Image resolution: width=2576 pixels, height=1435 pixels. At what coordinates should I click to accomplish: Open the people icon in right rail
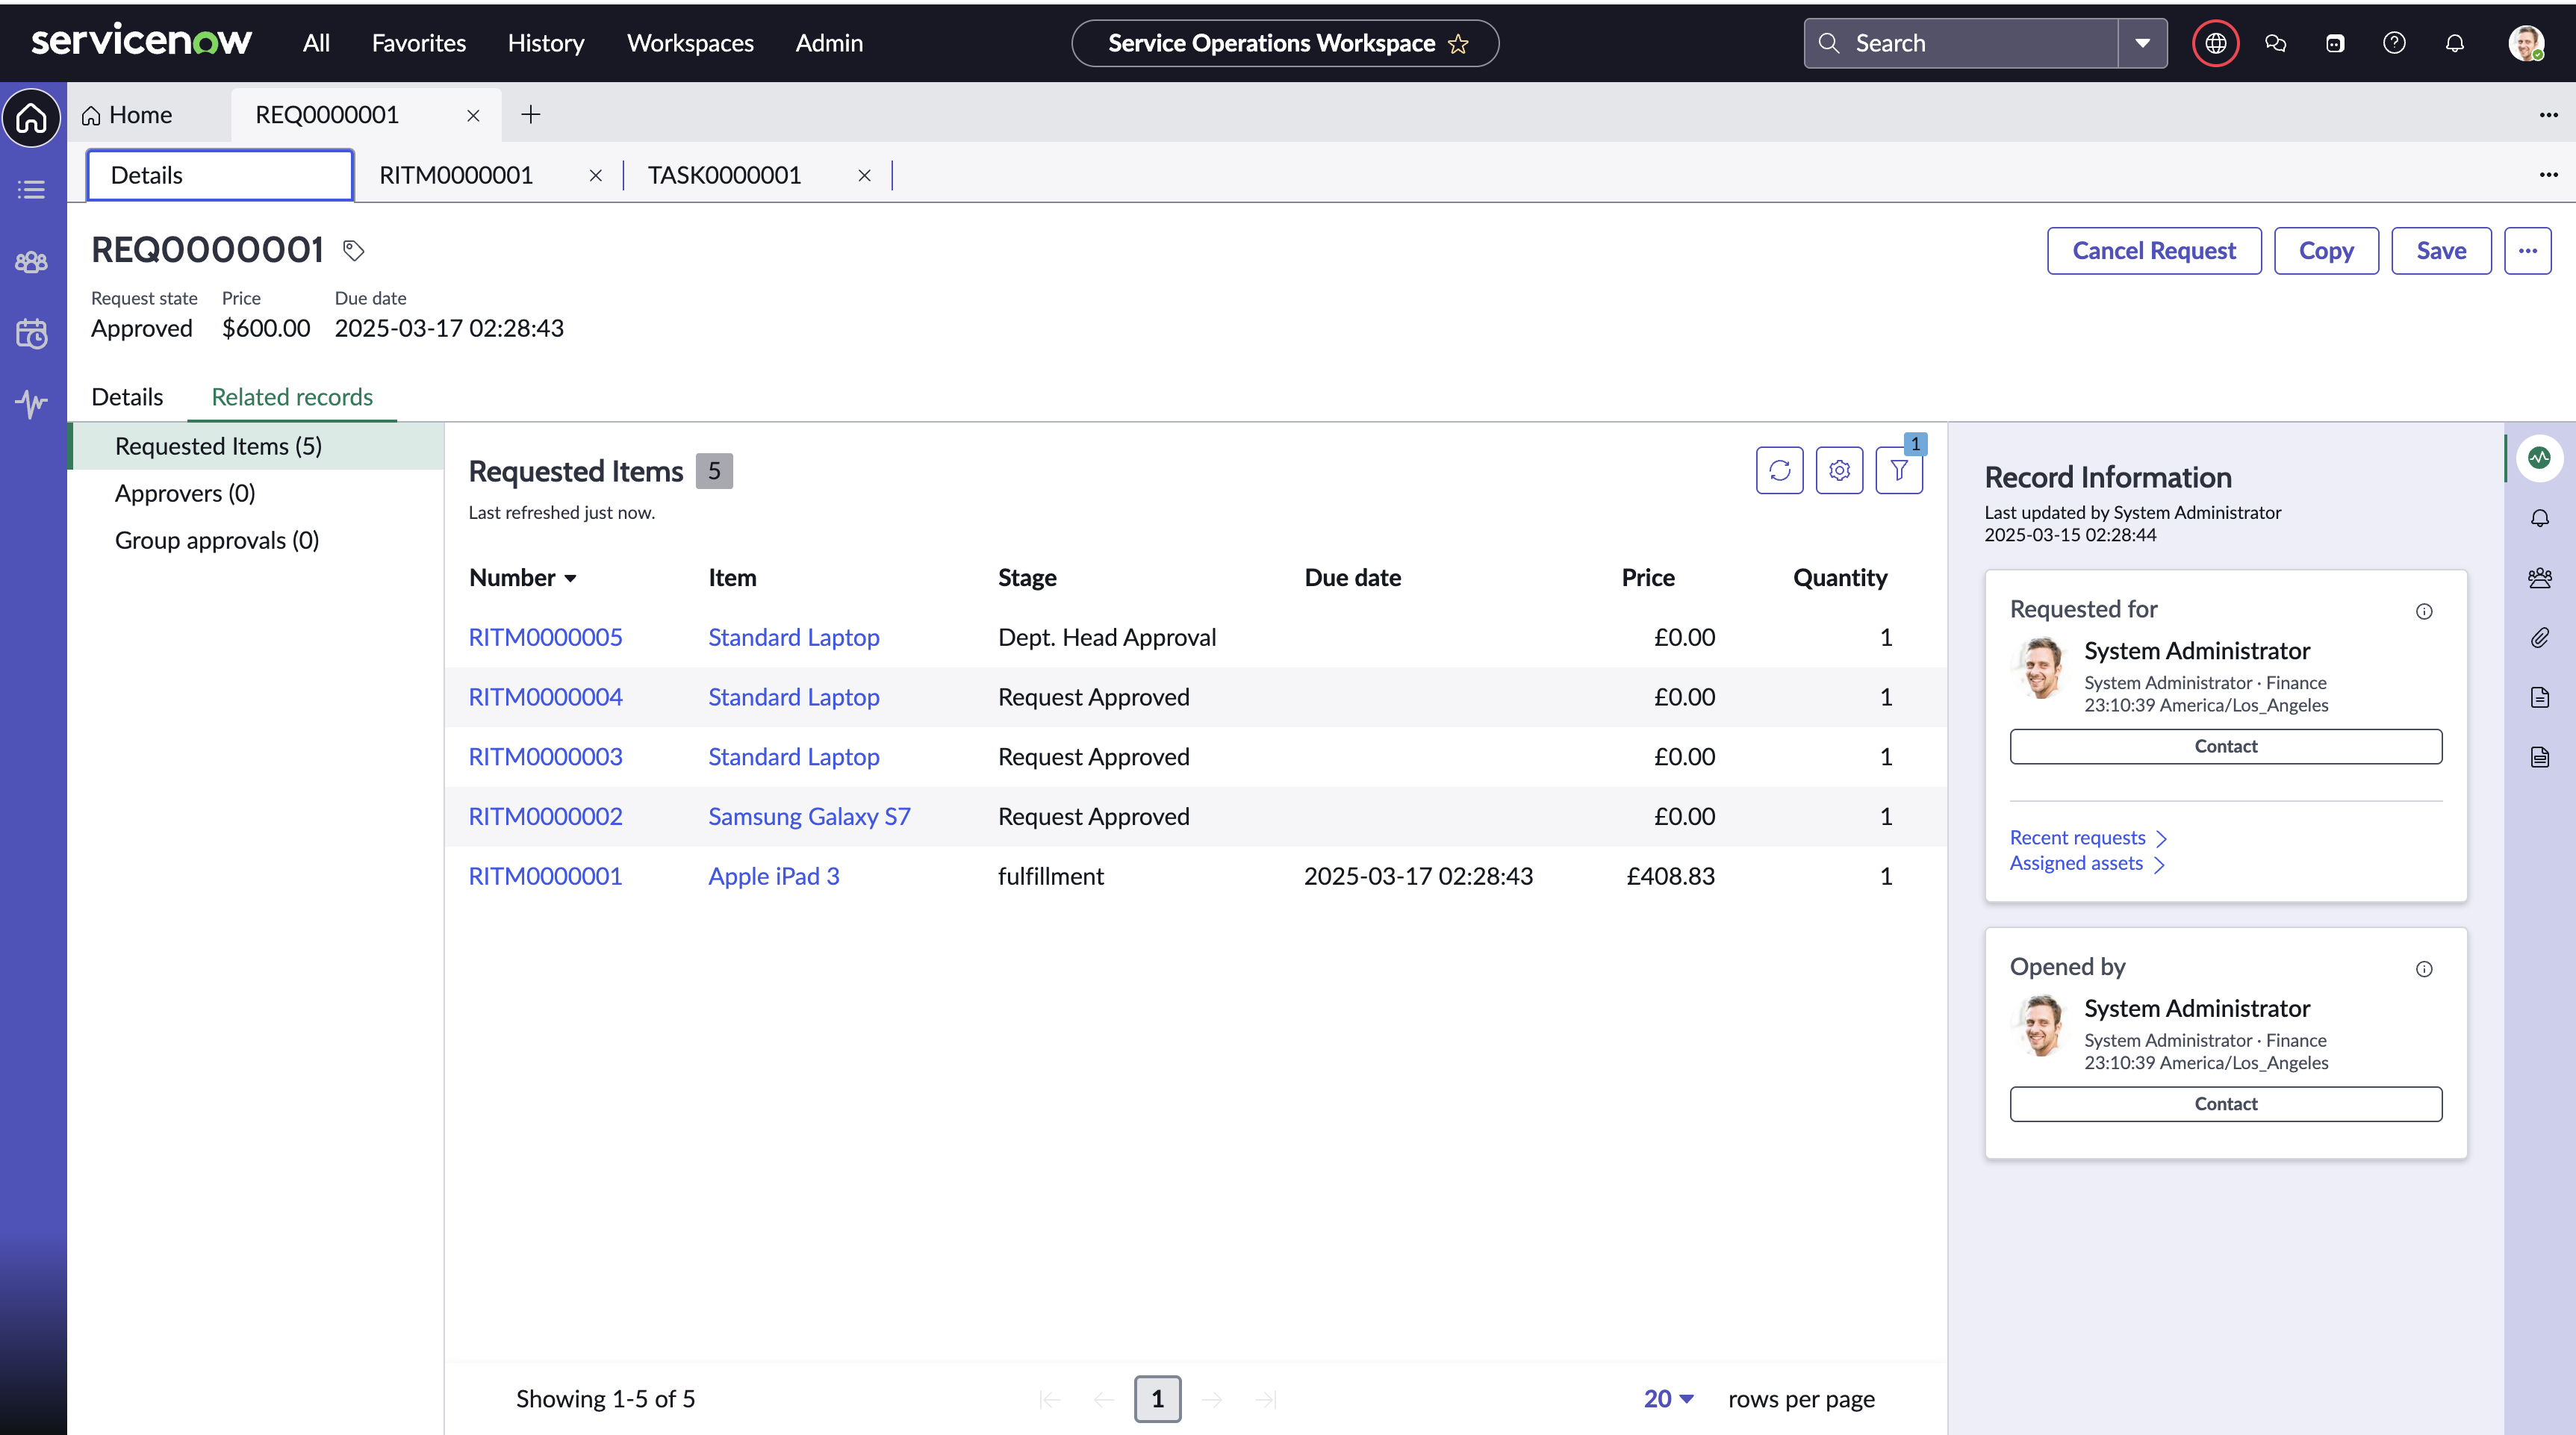pos(2539,578)
